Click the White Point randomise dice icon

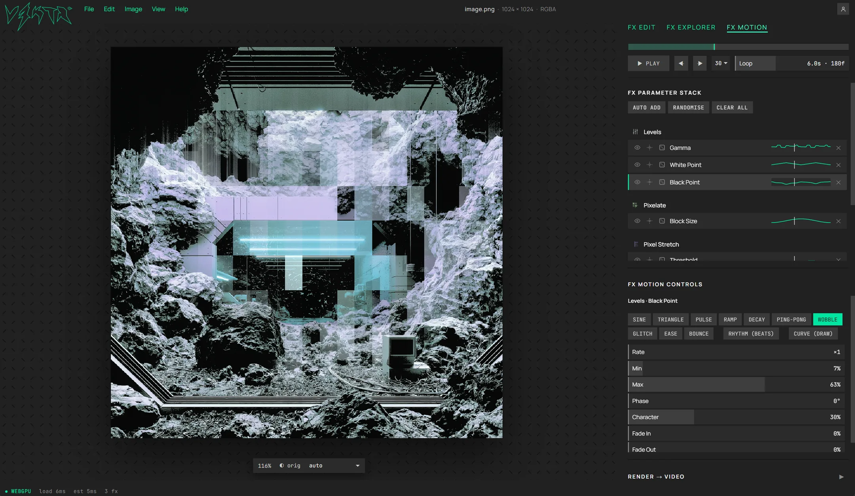[x=662, y=165]
